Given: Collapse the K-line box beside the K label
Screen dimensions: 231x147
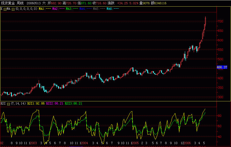Looking at the screenshot, I should [x=5, y=9].
